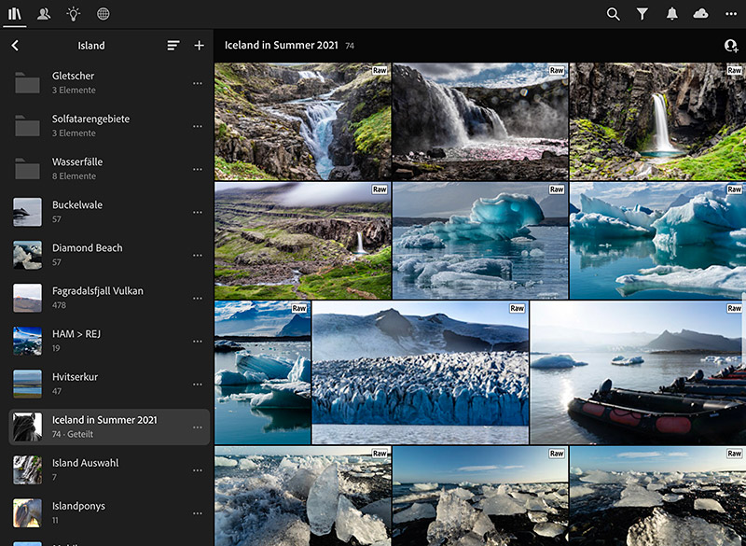746x546 pixels.
Task: Open the People view icon
Action: 44,14
